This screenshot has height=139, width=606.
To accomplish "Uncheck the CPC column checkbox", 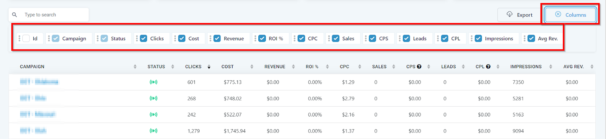I will 301,38.
